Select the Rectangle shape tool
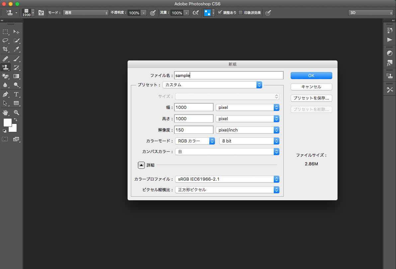 point(16,103)
